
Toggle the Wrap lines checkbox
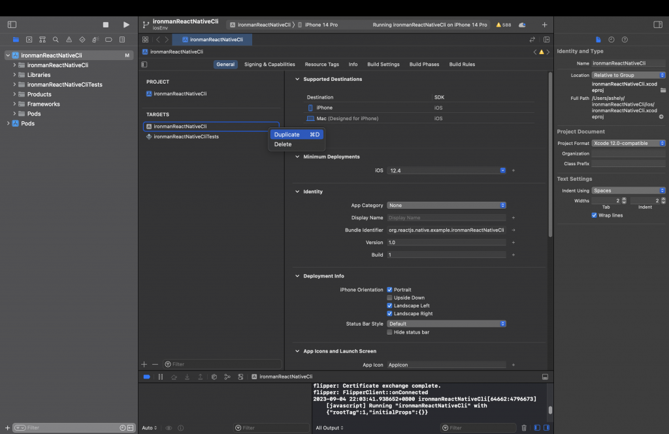point(594,215)
